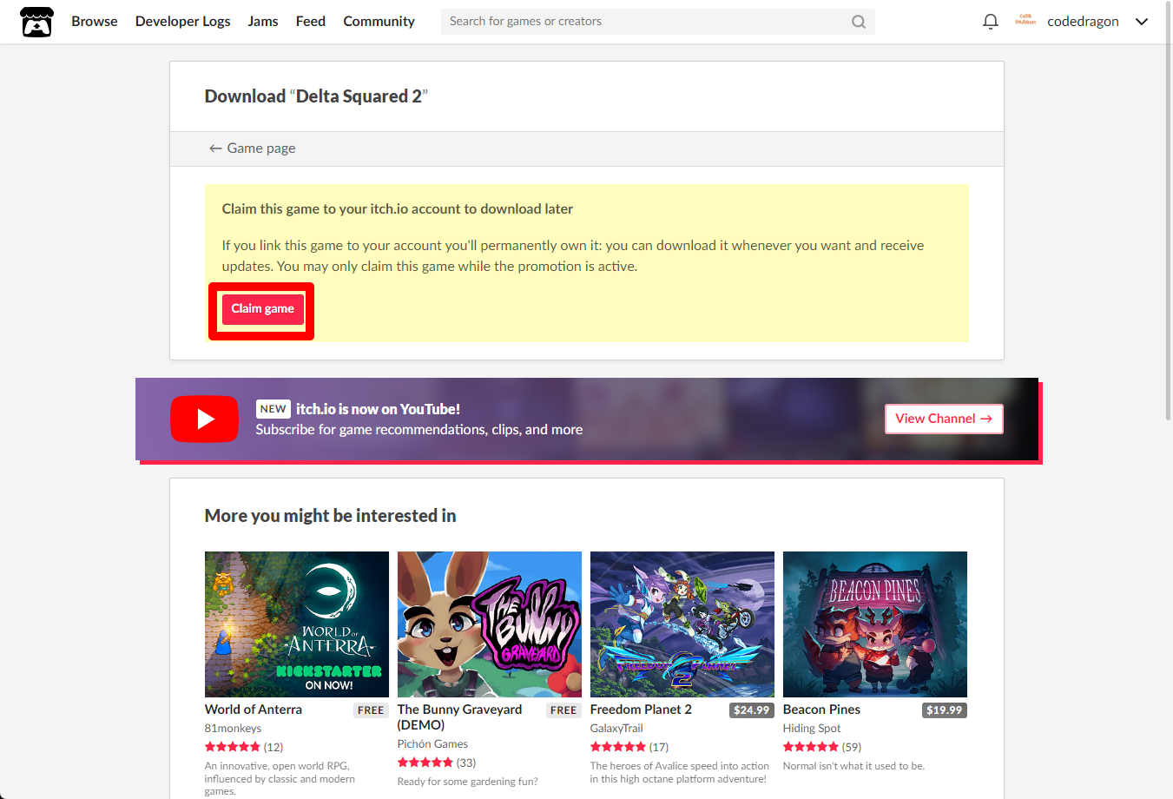
Task: Click the $24.99 price tag
Action: point(752,710)
